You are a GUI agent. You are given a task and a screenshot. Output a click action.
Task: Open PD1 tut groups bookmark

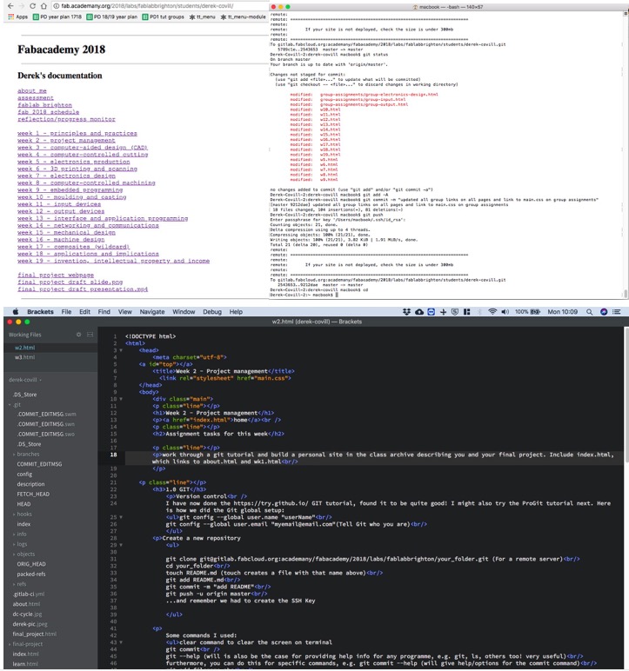point(164,17)
